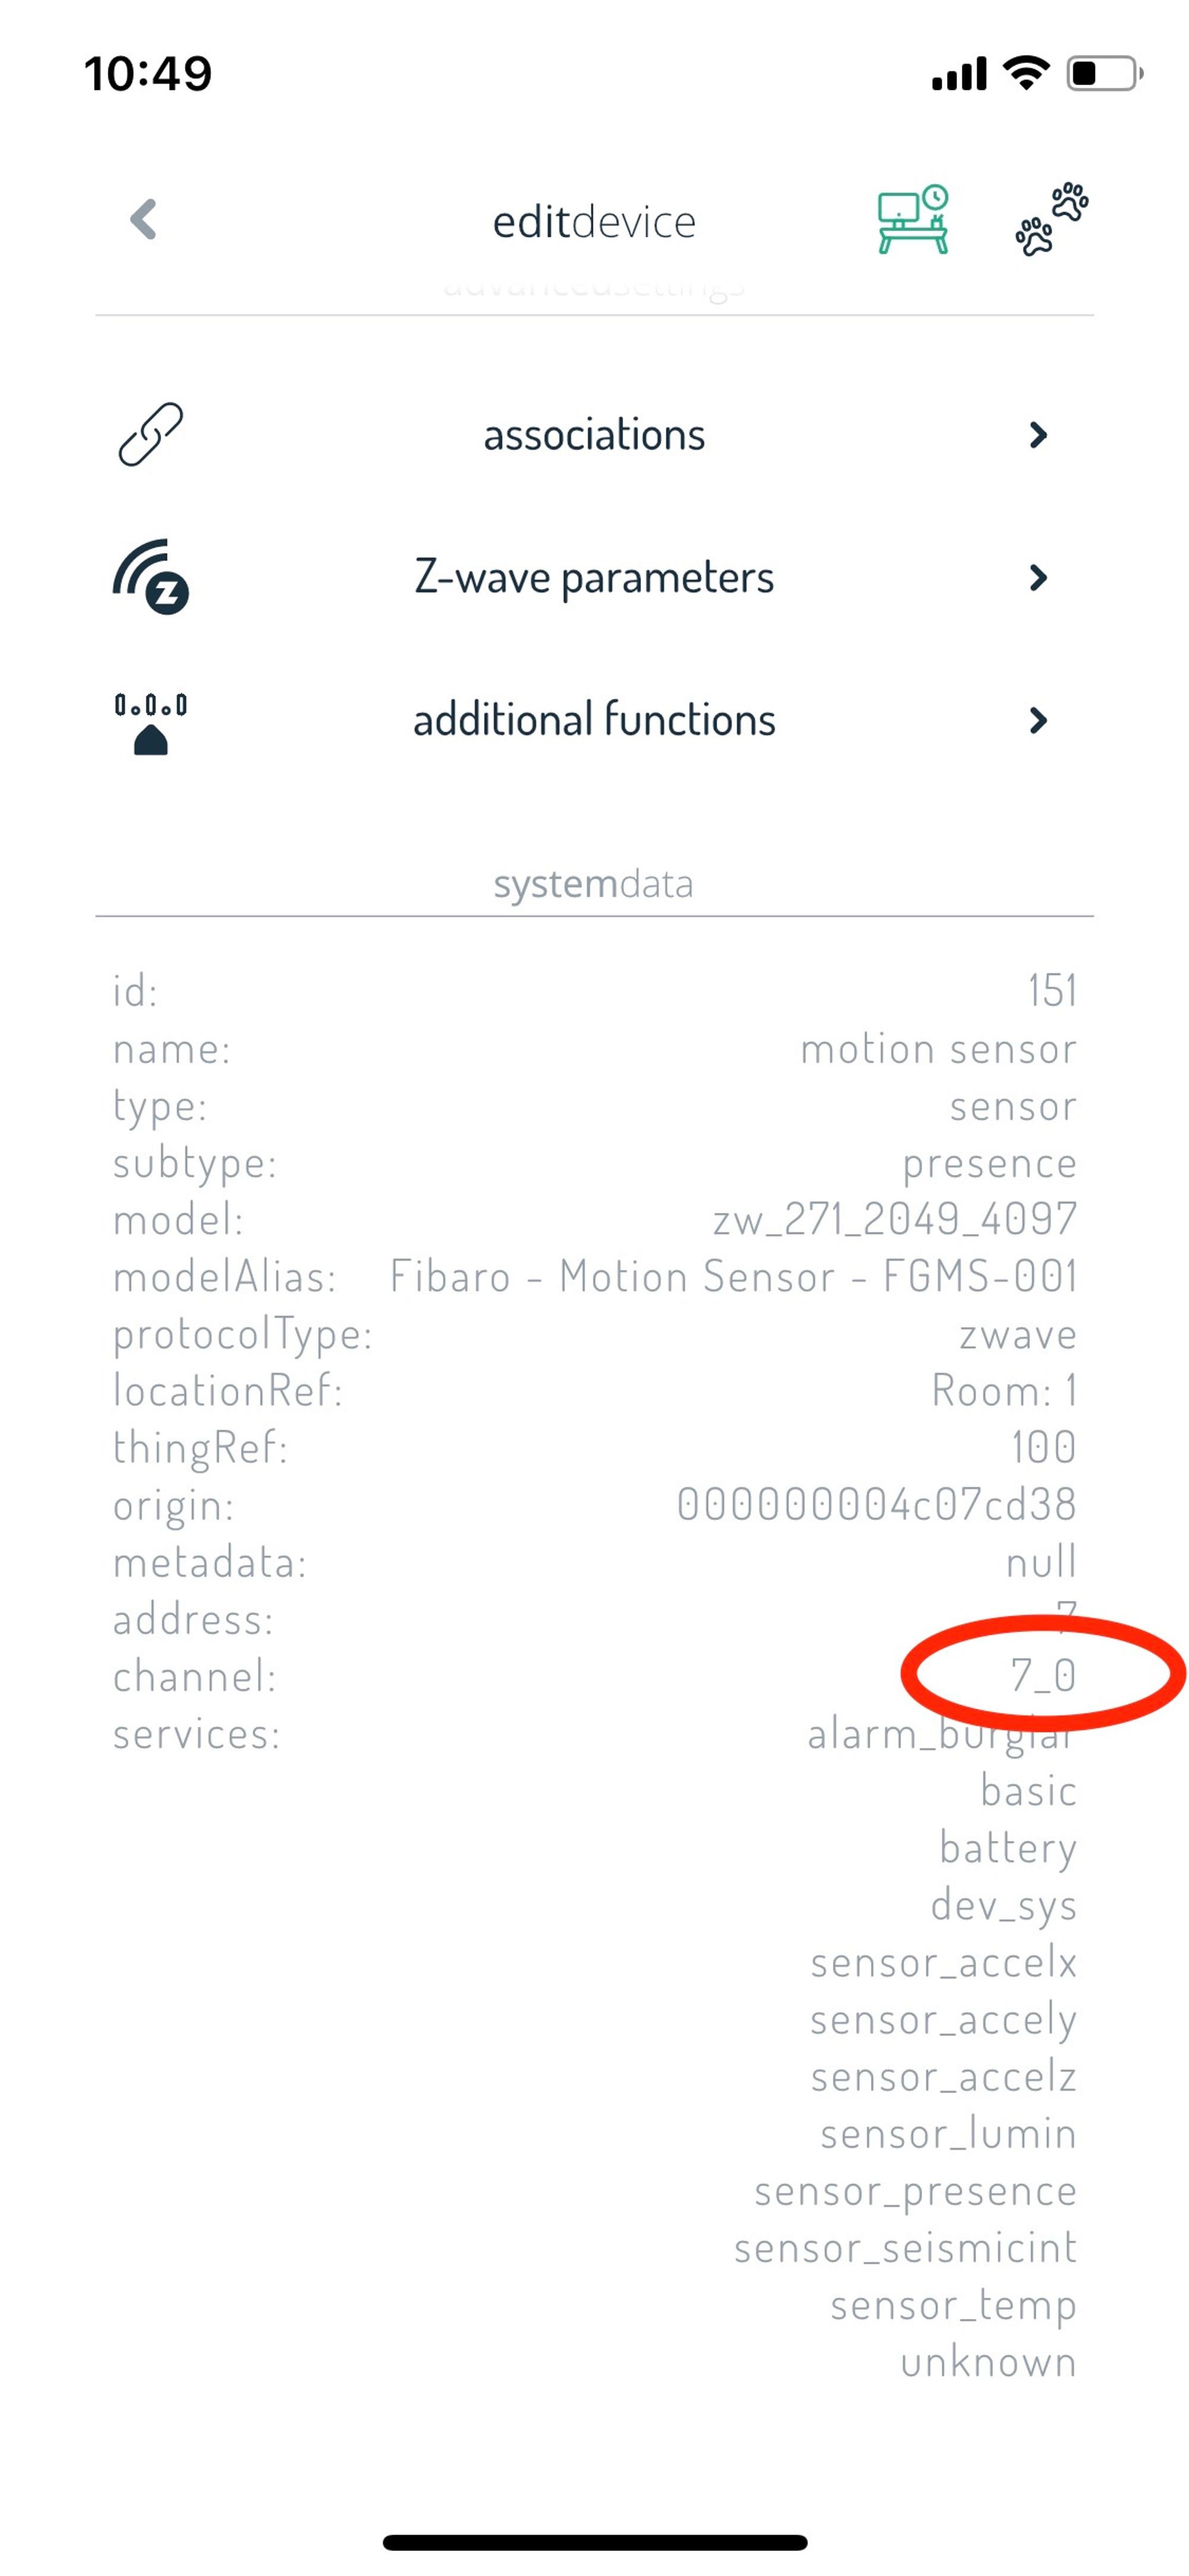Tap the origin value 000000004c07cd38
This screenshot has width=1189, height=2576.
876,1504
